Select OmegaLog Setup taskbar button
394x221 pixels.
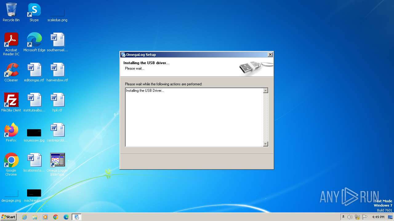click(x=77, y=217)
